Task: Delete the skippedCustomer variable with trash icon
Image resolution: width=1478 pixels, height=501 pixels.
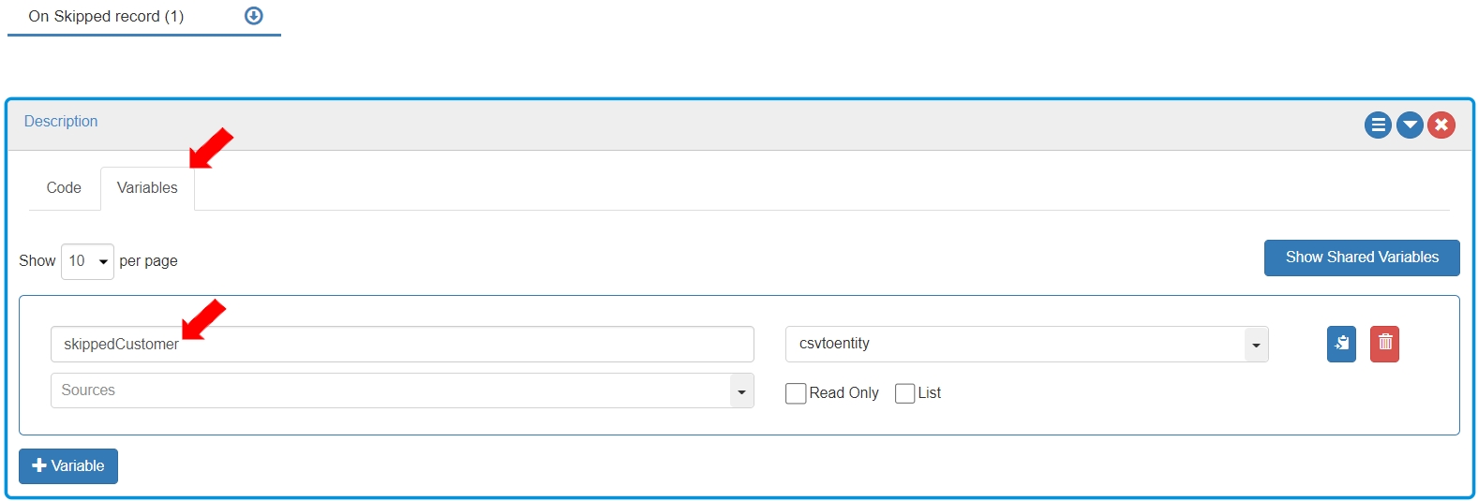Action: pyautogui.click(x=1384, y=344)
